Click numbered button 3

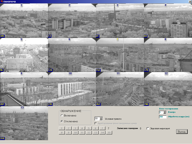(x=75, y=128)
